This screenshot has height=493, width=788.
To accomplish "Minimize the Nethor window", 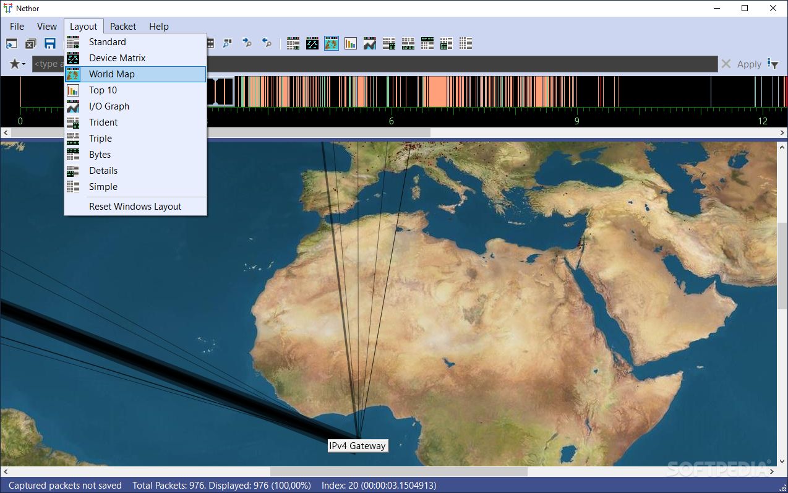I will click(716, 9).
